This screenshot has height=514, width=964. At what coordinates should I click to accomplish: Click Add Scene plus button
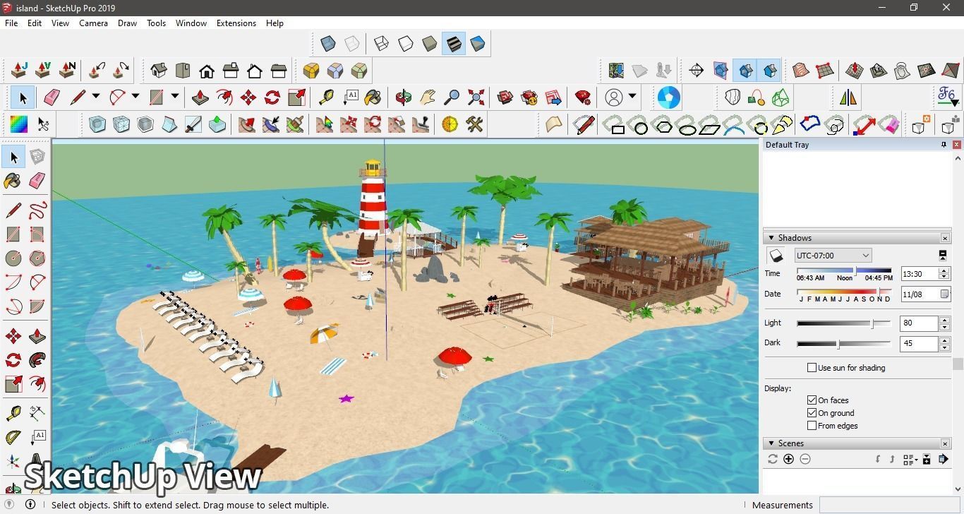(x=788, y=459)
